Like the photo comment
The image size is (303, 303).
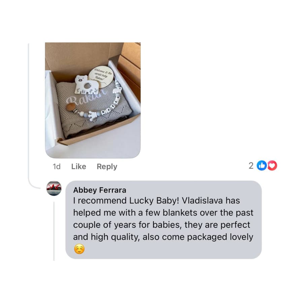(79, 166)
